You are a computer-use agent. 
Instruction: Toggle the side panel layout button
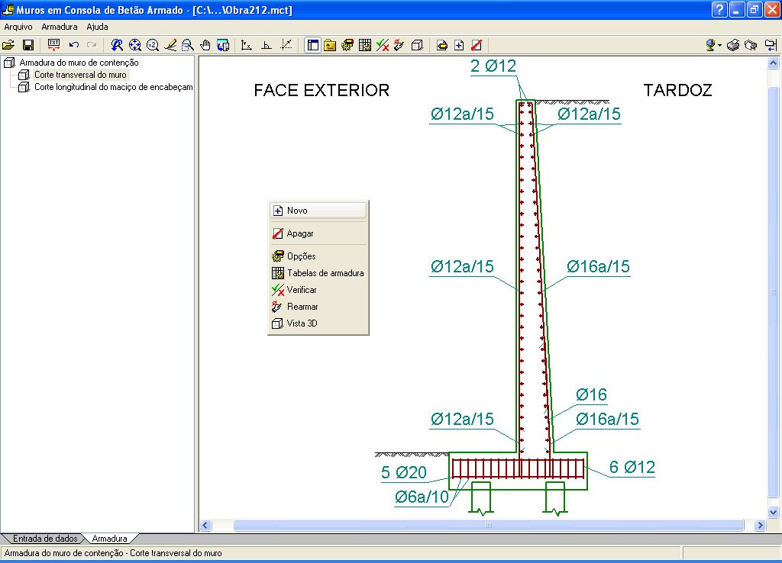(x=312, y=45)
